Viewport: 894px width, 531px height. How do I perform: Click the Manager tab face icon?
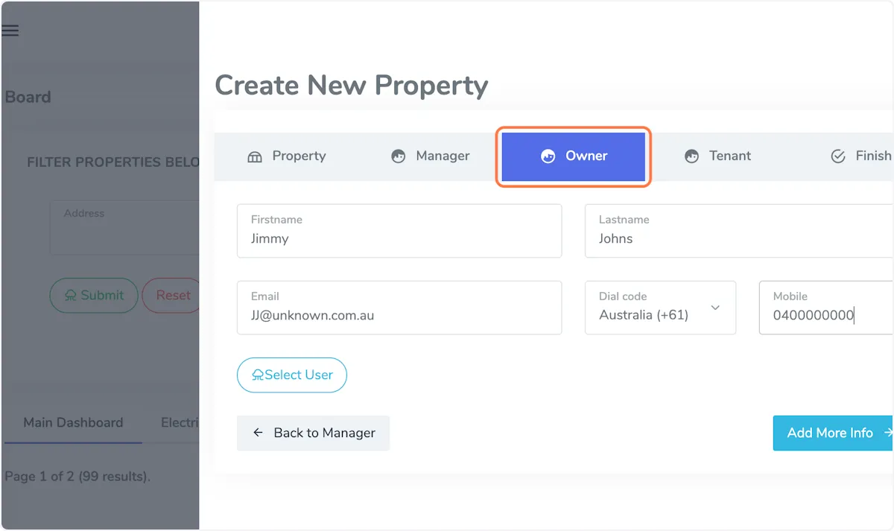399,156
